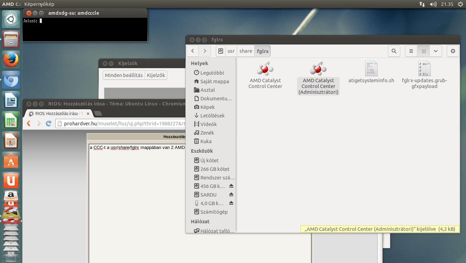Navigate to 'share' in the path bar
Viewport: 466px width, 263px height.
(246, 51)
